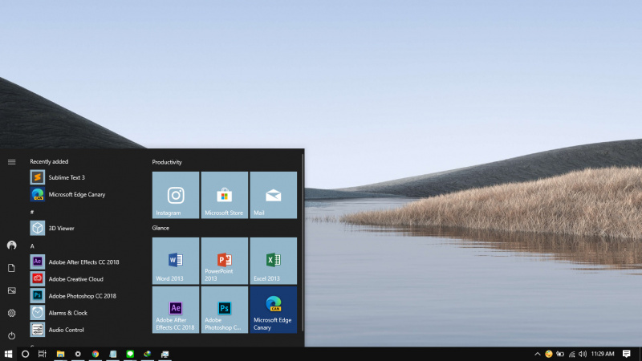Expand the Start menu hamburger button
Image resolution: width=642 pixels, height=361 pixels.
11,162
